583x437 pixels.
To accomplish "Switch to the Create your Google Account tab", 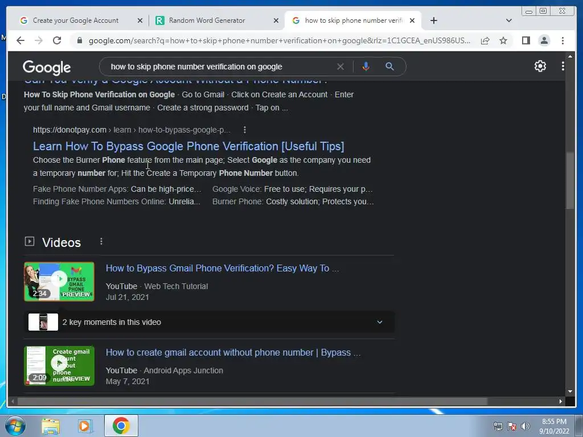I will point(76,20).
